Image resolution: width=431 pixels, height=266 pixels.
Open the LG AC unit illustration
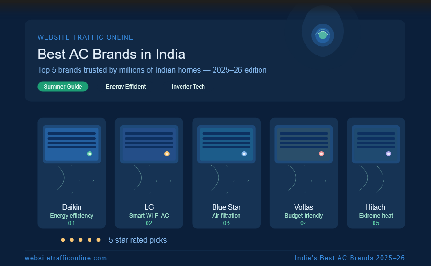pos(149,144)
